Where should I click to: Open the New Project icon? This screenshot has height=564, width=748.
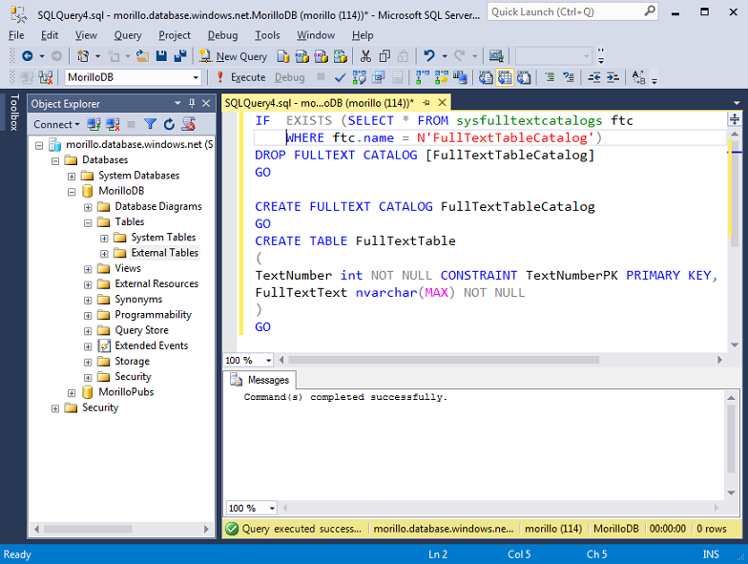coord(82,56)
